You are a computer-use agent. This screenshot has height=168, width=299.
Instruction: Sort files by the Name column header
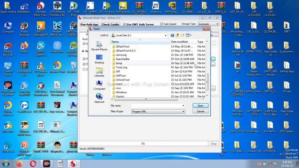click(140, 42)
